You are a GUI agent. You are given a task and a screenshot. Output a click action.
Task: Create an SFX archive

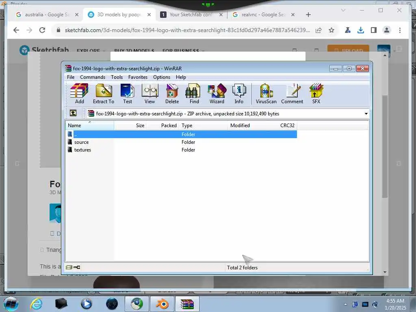pos(316,94)
